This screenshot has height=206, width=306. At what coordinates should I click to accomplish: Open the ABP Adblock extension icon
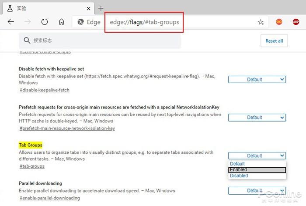pyautogui.click(x=296, y=22)
